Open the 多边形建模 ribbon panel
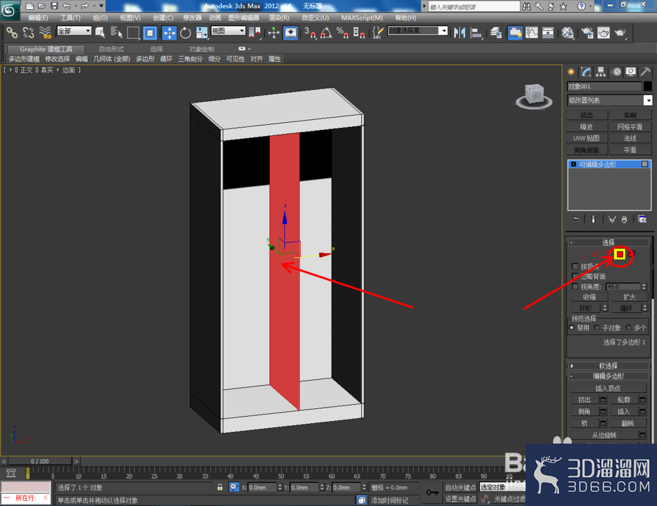 24,58
